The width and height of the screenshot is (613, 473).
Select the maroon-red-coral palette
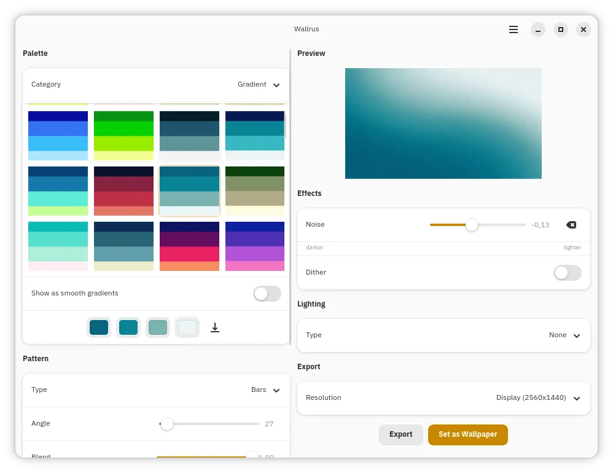coord(123,191)
